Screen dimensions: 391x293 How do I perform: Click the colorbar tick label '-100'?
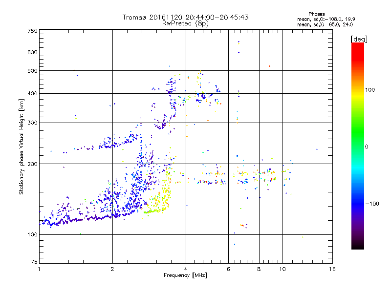372,204
